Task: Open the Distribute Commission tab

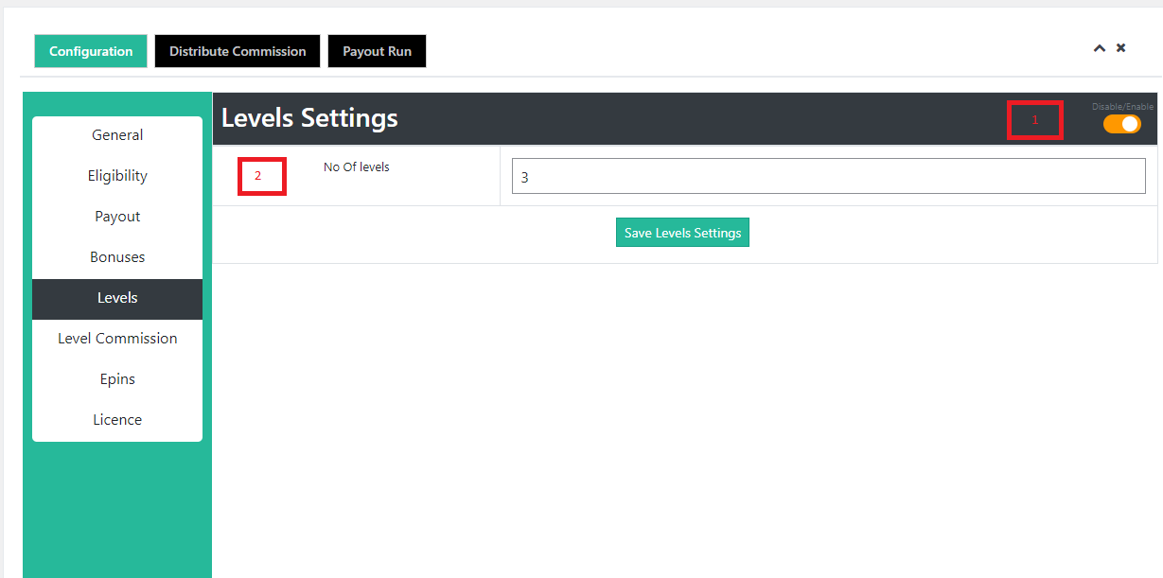Action: (238, 51)
